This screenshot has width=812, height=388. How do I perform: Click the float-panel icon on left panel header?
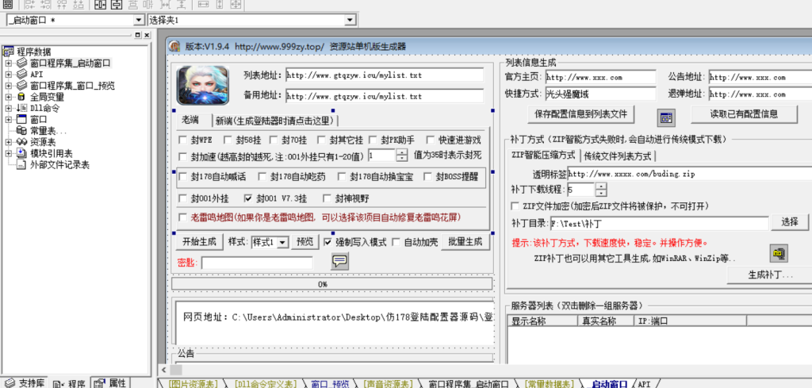click(x=137, y=35)
